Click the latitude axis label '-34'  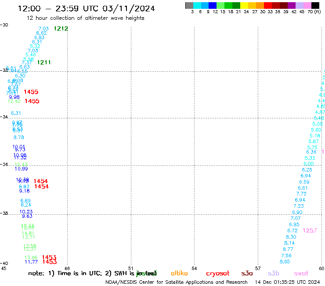pyautogui.click(x=4, y=117)
